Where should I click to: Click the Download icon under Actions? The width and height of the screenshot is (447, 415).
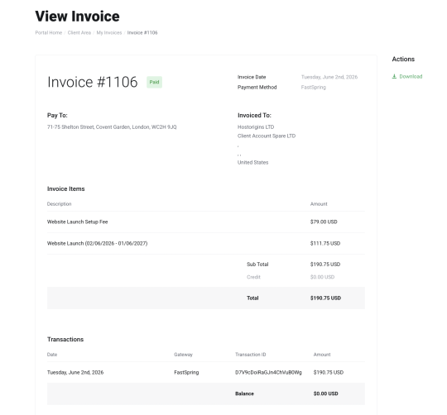(394, 76)
